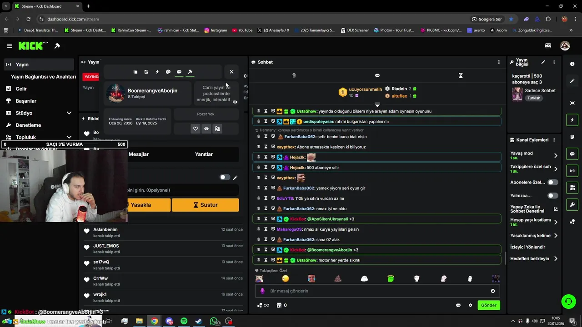Image resolution: width=582 pixels, height=327 pixels.
Task: Click the pencil icon in right sidebar
Action: (572, 81)
